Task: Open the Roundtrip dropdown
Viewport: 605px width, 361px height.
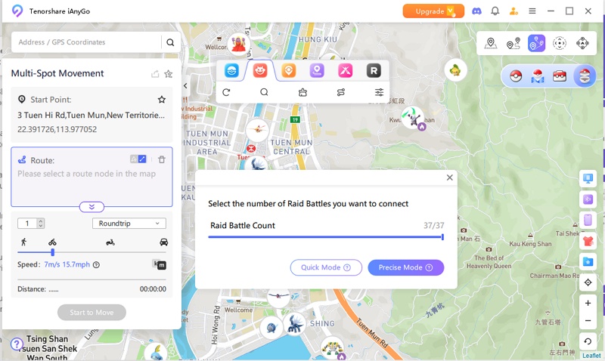Action: tap(129, 224)
